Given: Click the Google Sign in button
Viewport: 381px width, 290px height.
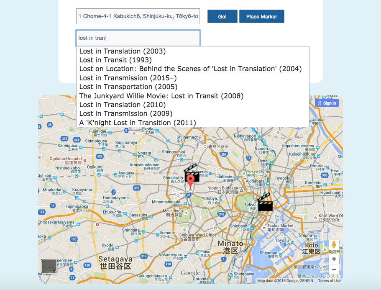Looking at the screenshot, I should pos(327,103).
